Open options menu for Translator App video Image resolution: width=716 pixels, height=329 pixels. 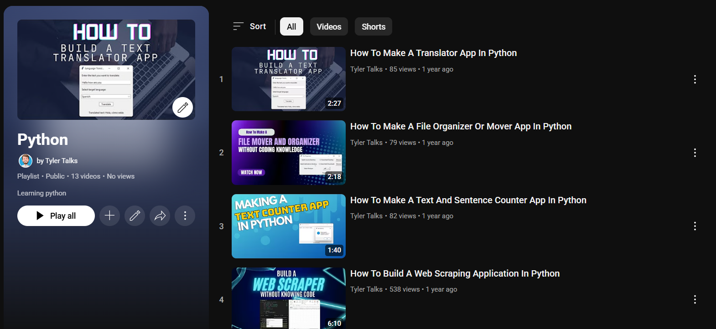[x=695, y=79]
